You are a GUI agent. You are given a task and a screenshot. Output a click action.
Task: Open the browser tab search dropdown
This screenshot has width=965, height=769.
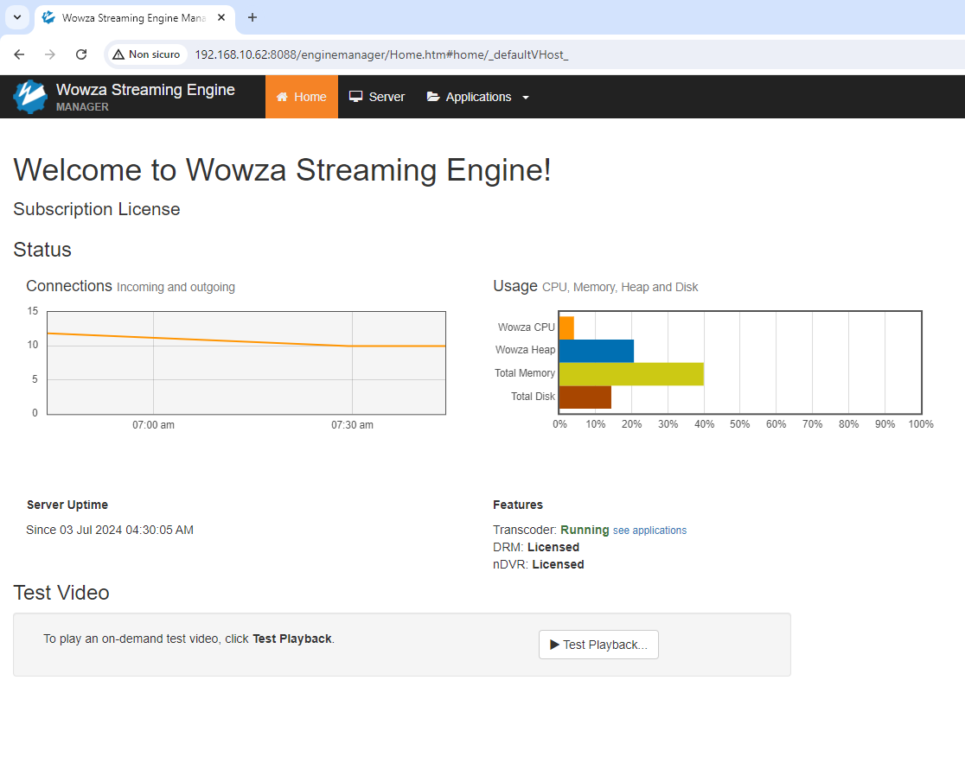tap(16, 17)
